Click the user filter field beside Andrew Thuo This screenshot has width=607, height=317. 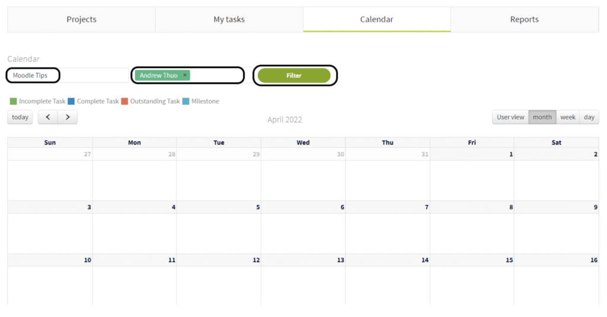(x=216, y=76)
